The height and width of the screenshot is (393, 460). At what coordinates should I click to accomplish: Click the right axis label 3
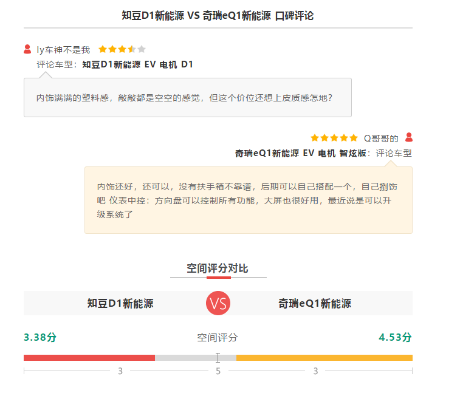(315, 371)
